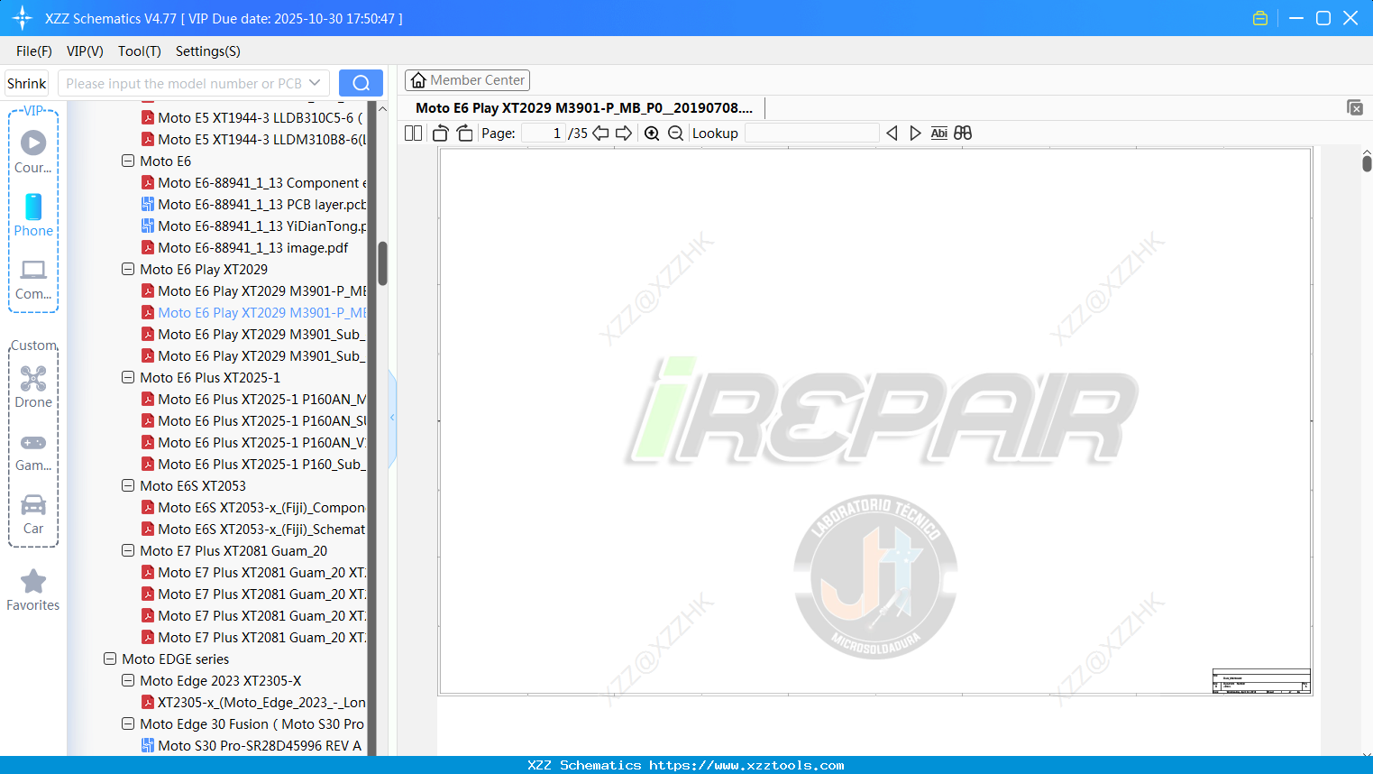
Task: Go to the previous page arrow
Action: (x=600, y=134)
